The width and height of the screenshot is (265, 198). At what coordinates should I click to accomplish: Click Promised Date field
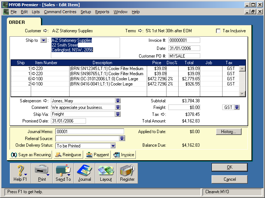68,121
